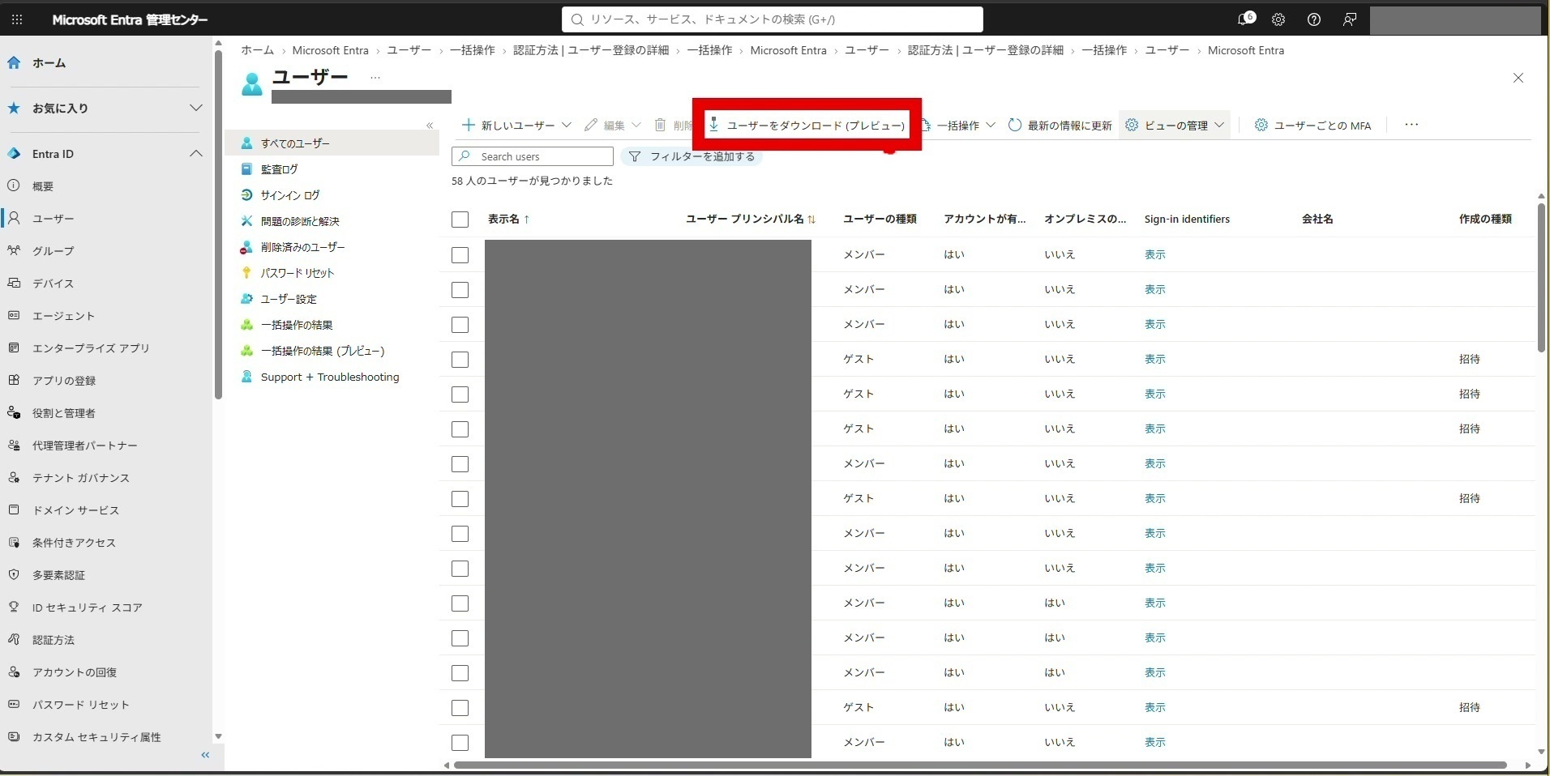Collapse the Entra ID section chevron
This screenshot has height=776, width=1550.
pyautogui.click(x=195, y=154)
